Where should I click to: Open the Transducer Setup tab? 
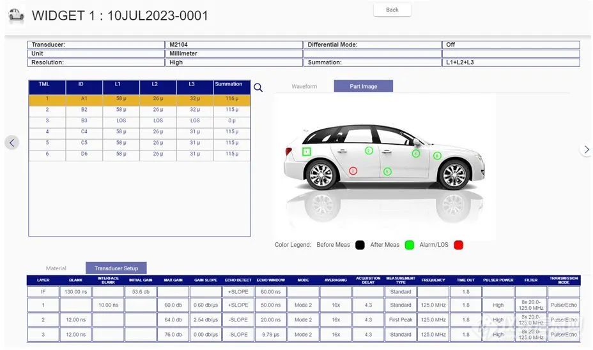tap(116, 268)
